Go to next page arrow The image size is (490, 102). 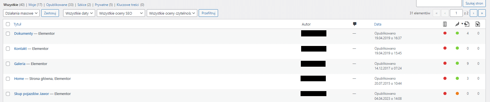[473, 13]
